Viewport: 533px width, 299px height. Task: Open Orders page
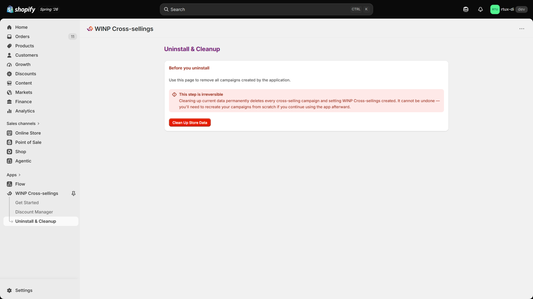[41, 37]
